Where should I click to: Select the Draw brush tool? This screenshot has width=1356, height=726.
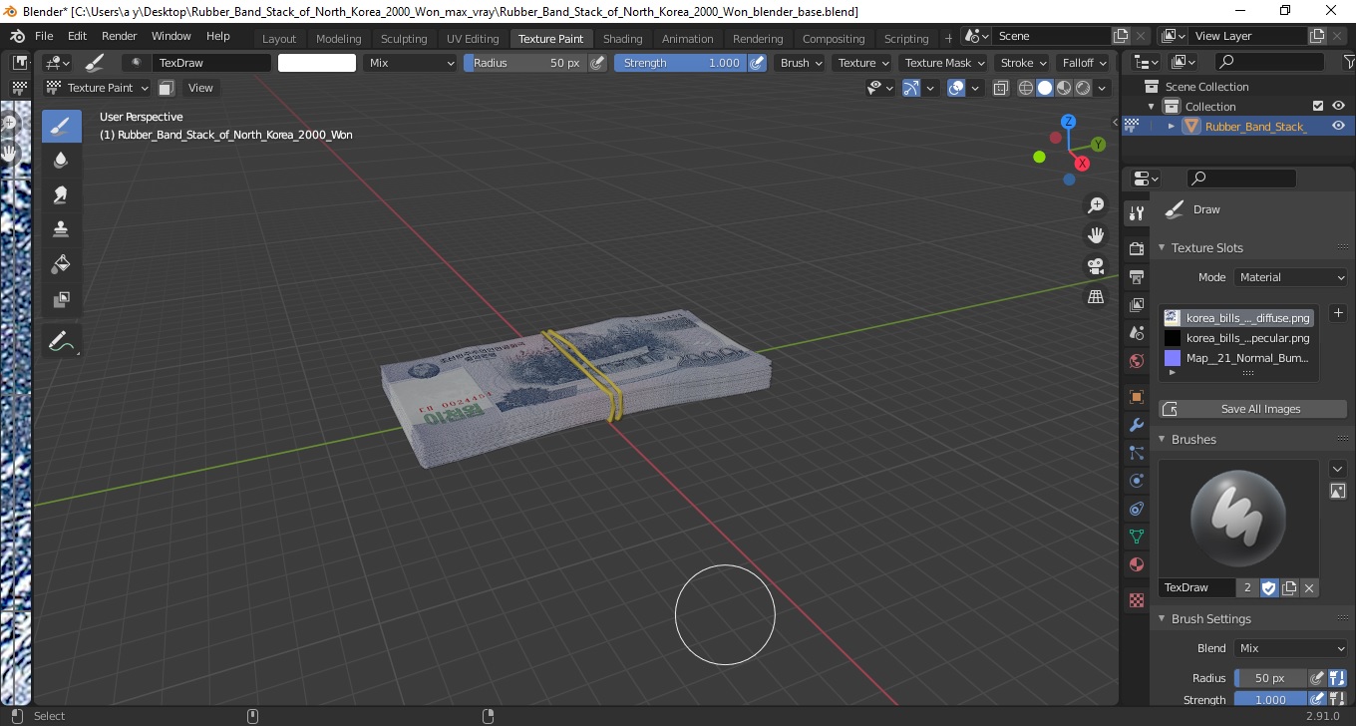pos(62,127)
